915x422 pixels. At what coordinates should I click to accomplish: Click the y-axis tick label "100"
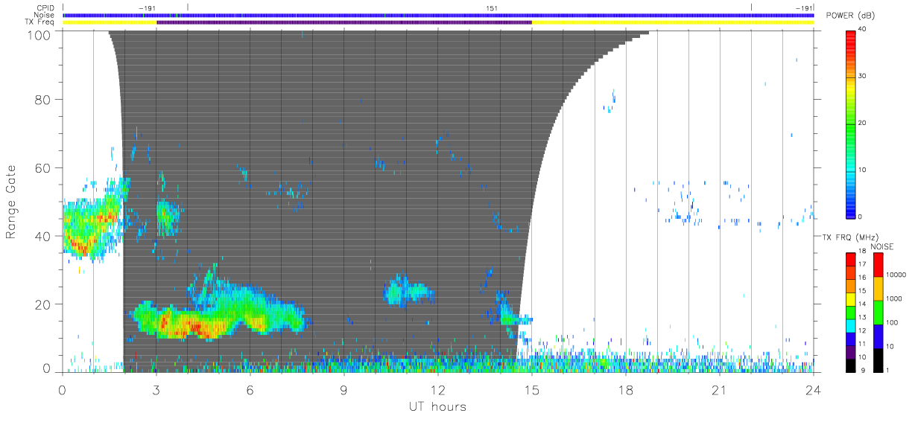(39, 35)
